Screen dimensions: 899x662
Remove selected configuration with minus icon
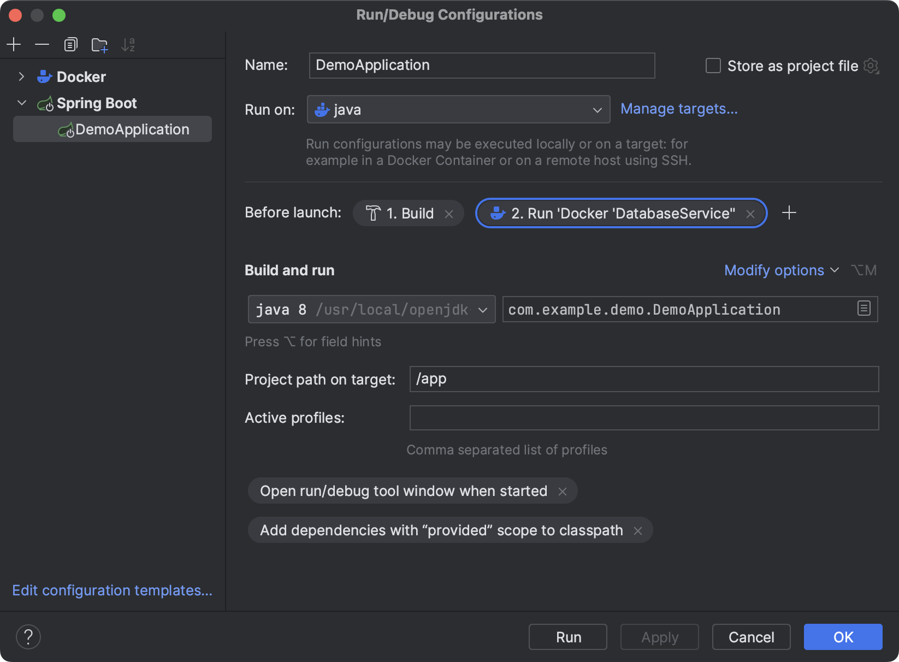tap(42, 44)
